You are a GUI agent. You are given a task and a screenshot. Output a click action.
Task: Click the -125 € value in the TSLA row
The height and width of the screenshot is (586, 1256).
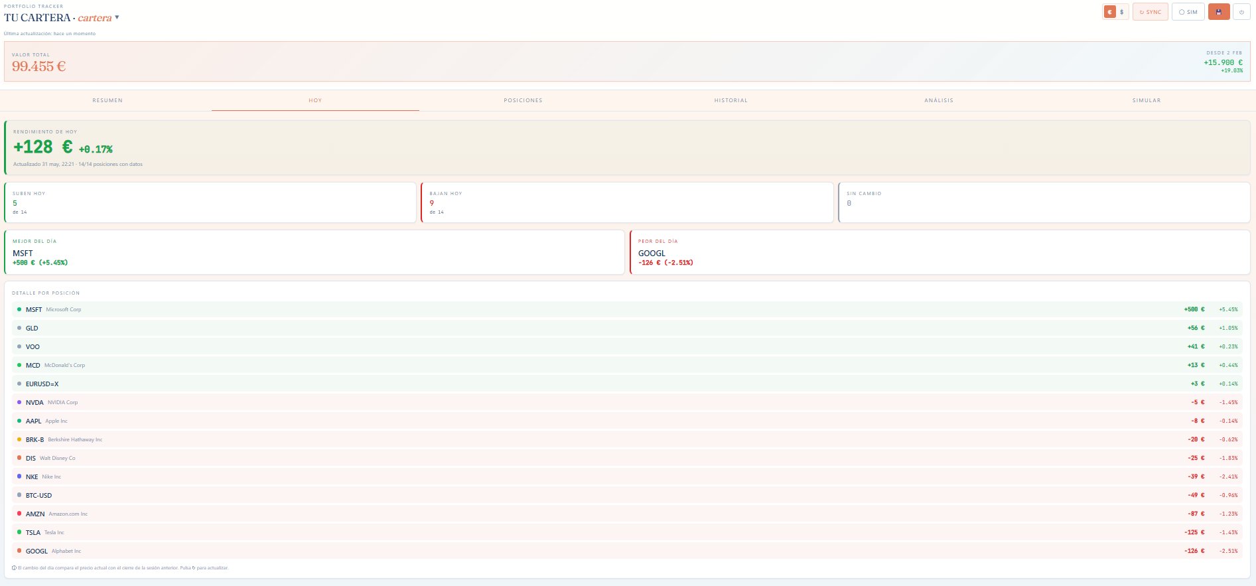coord(1194,532)
